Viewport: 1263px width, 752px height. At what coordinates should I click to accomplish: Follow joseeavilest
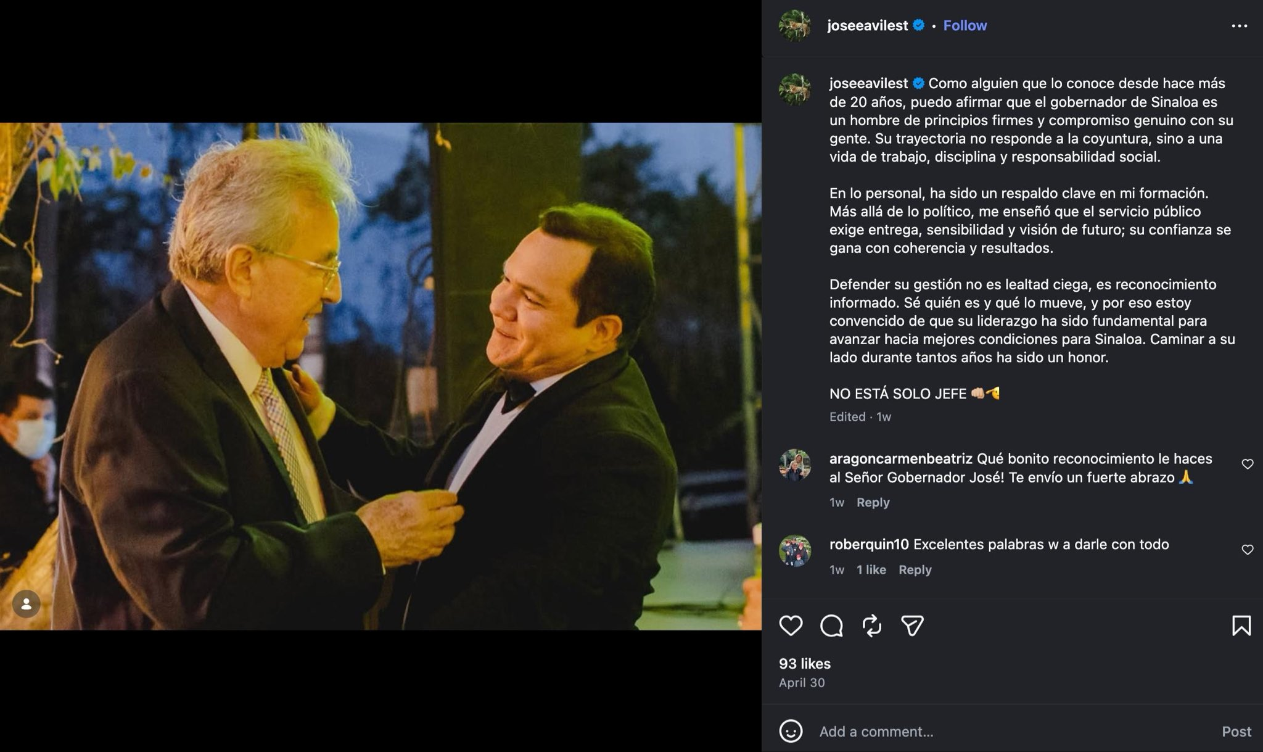coord(965,25)
